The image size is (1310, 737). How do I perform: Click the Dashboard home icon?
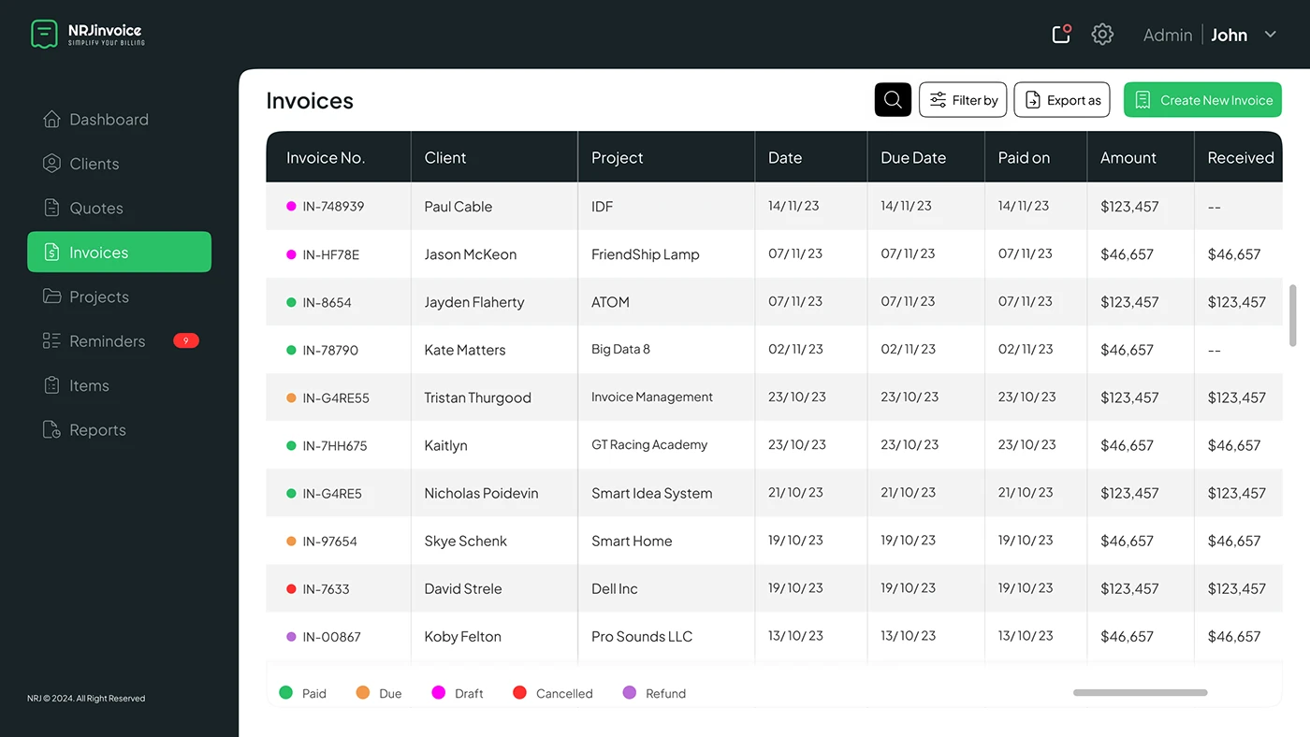52,120
